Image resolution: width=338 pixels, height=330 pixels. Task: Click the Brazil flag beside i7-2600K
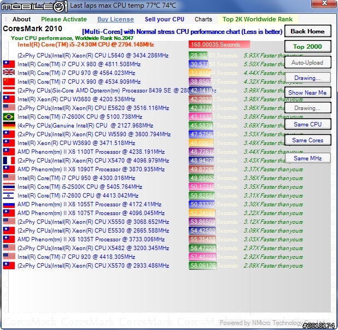(9, 117)
